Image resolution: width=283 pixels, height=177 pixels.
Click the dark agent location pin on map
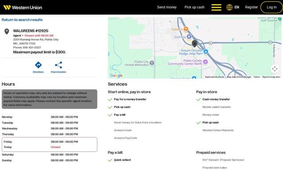click(x=195, y=43)
